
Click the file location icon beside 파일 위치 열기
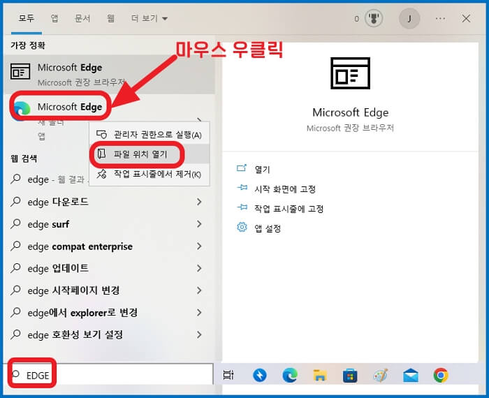coord(102,154)
